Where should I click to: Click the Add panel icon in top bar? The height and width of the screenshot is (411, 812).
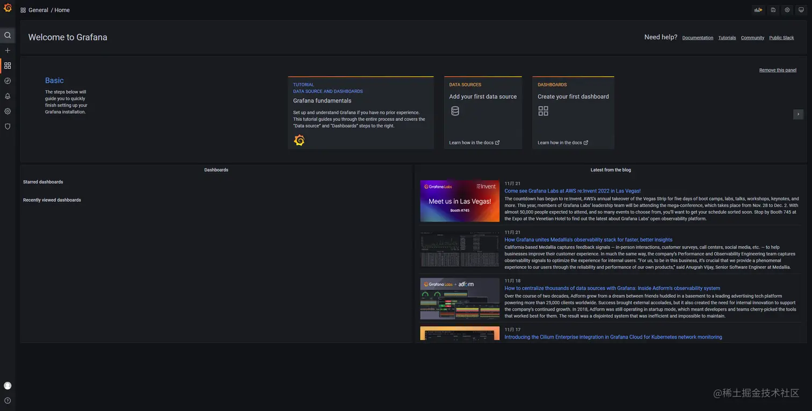[x=758, y=10]
